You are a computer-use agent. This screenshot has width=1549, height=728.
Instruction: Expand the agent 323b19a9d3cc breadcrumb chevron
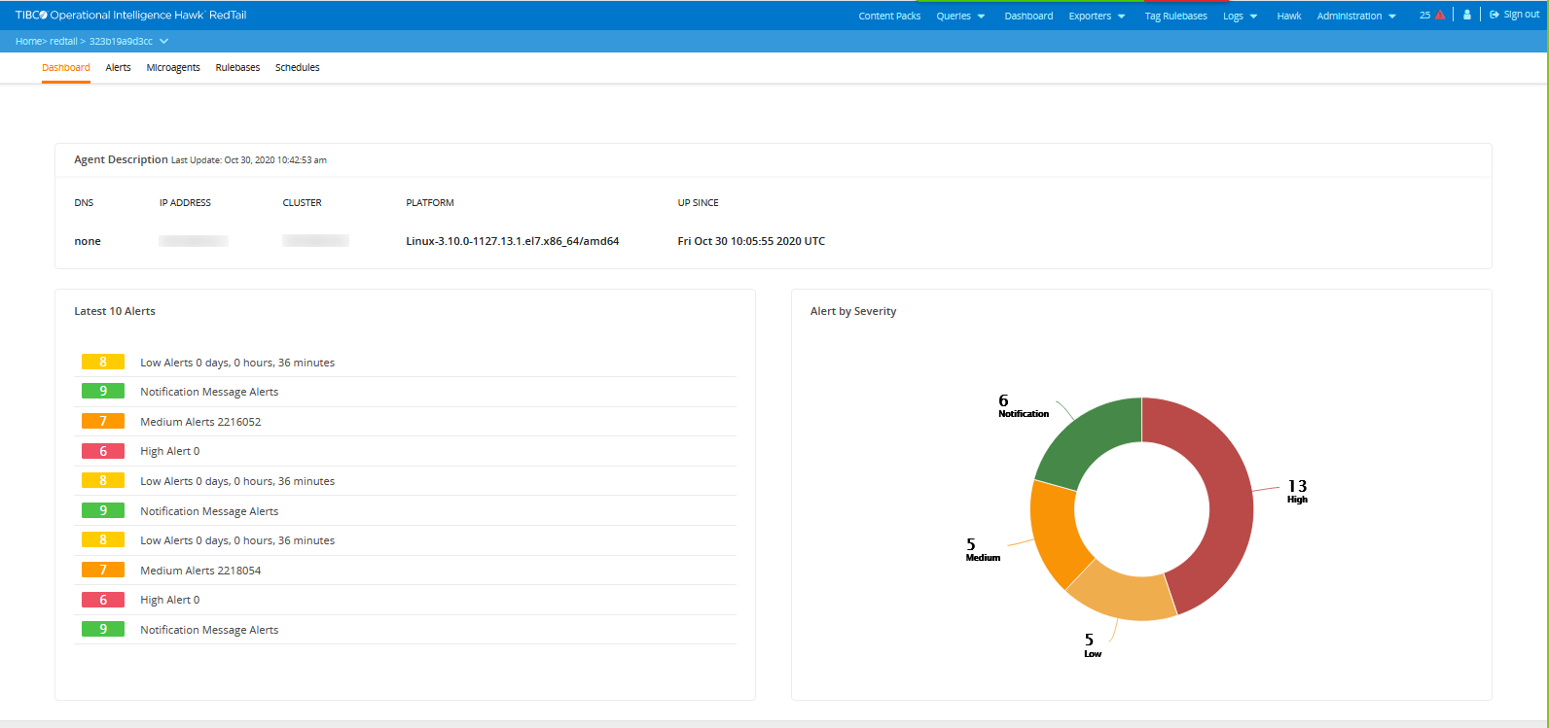(163, 42)
